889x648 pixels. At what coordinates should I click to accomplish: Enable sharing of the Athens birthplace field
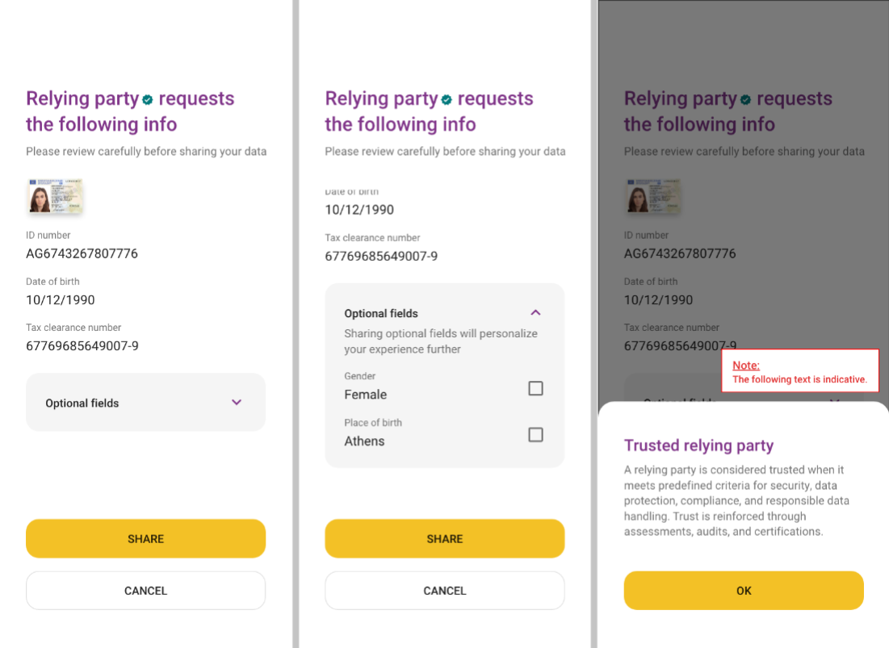535,435
